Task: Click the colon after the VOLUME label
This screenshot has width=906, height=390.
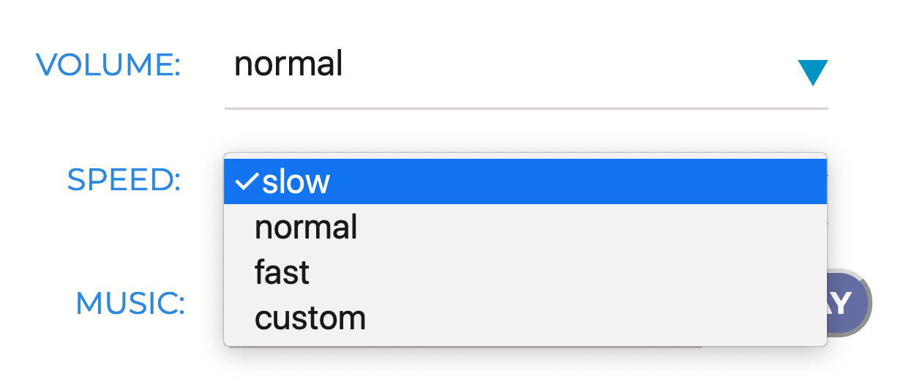Action: [176, 66]
